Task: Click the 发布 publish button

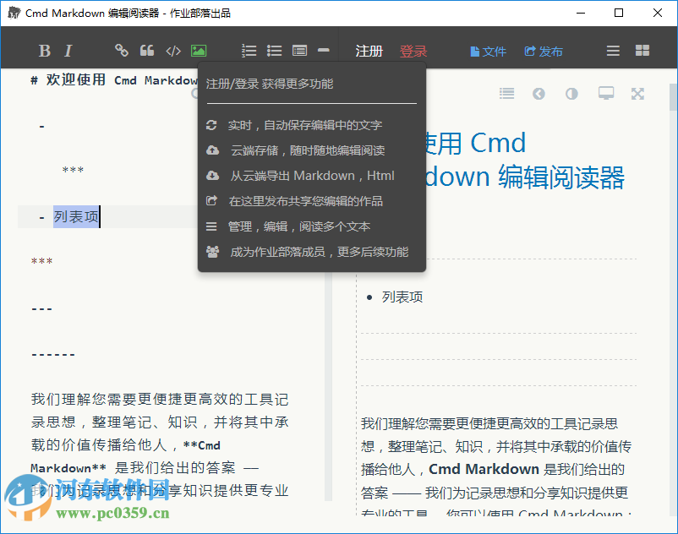Action: [x=544, y=50]
